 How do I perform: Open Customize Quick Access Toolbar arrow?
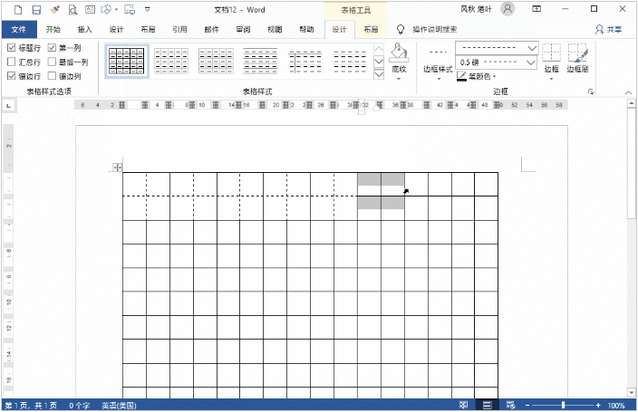(148, 9)
